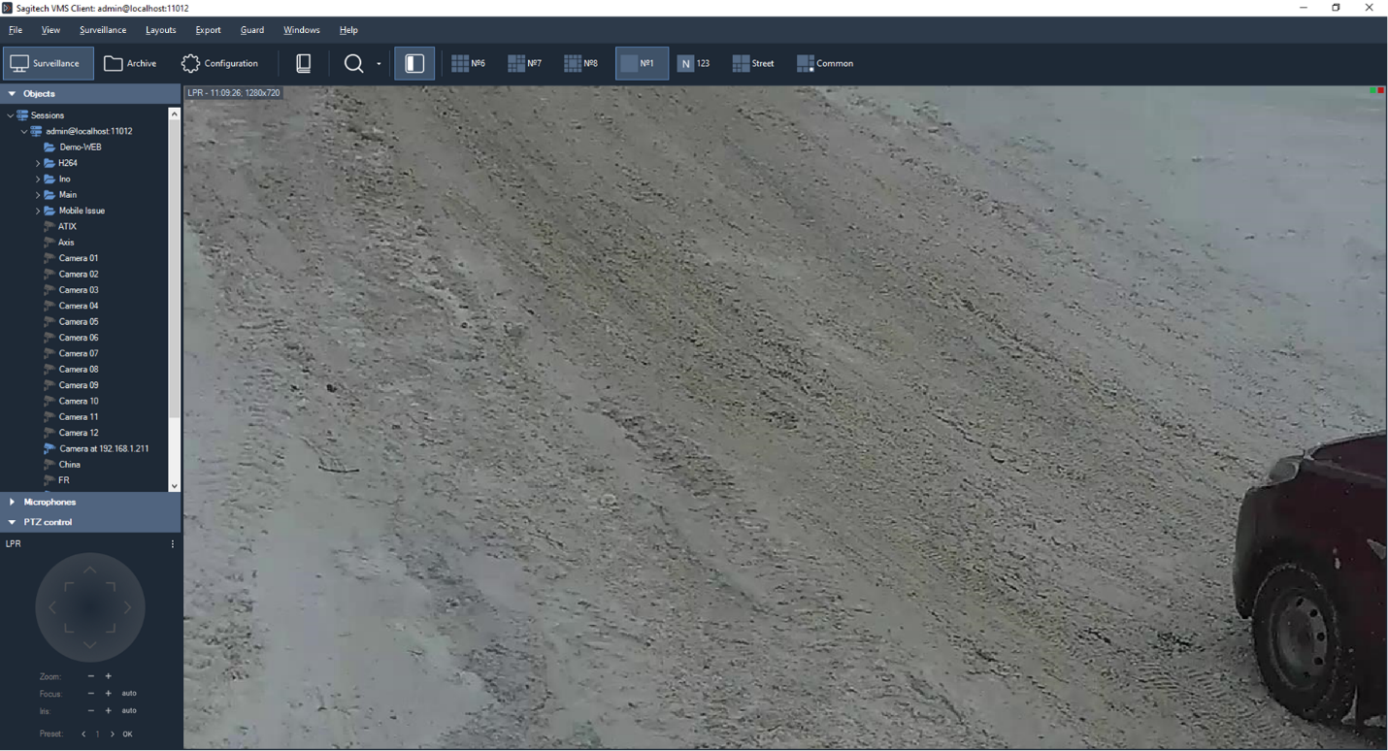This screenshot has height=751, width=1388.
Task: Select the Street layout icon
Action: tap(753, 63)
